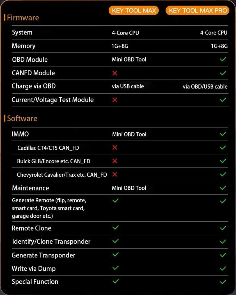Click PRO green check in IMMO row

pos(223,134)
